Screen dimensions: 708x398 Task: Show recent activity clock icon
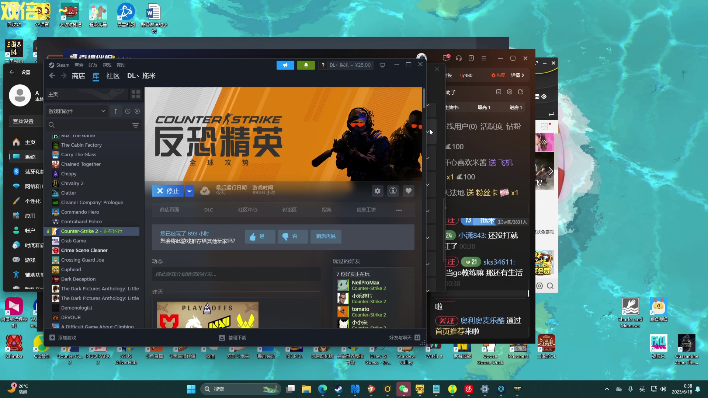128,111
